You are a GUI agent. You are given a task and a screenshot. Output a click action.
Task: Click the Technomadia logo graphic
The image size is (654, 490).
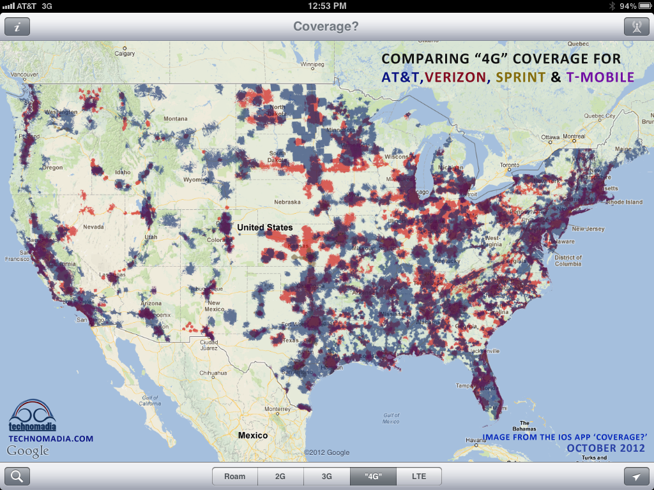point(32,416)
